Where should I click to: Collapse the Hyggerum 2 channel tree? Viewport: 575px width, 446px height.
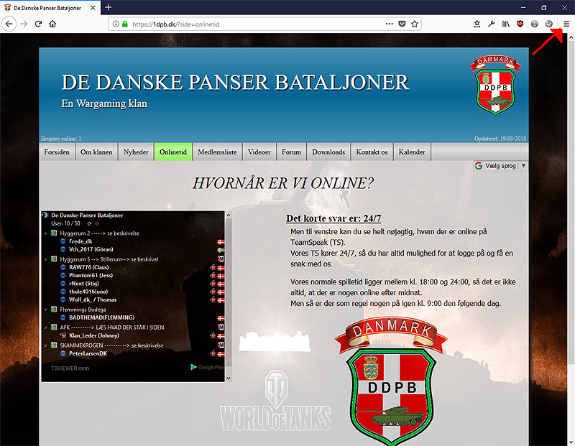click(x=46, y=233)
